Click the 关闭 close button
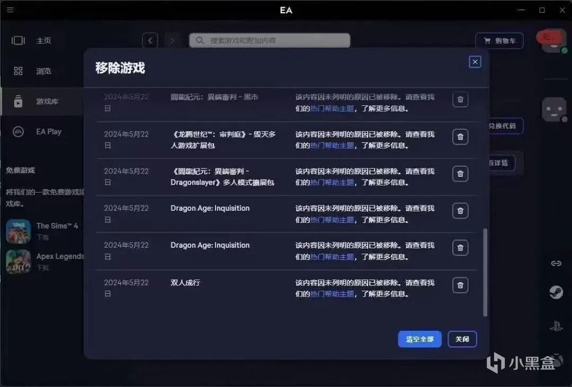Image resolution: width=572 pixels, height=387 pixels. (462, 339)
